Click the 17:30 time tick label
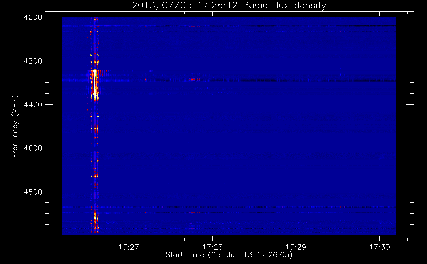This screenshot has height=264, width=427. (x=379, y=247)
